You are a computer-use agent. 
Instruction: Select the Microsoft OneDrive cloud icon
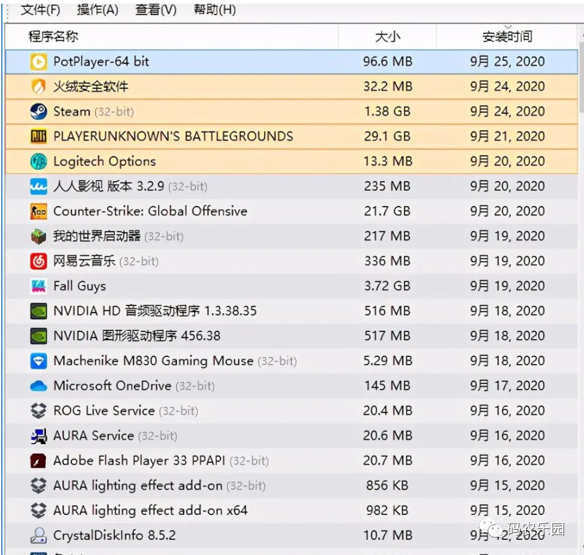(x=39, y=387)
